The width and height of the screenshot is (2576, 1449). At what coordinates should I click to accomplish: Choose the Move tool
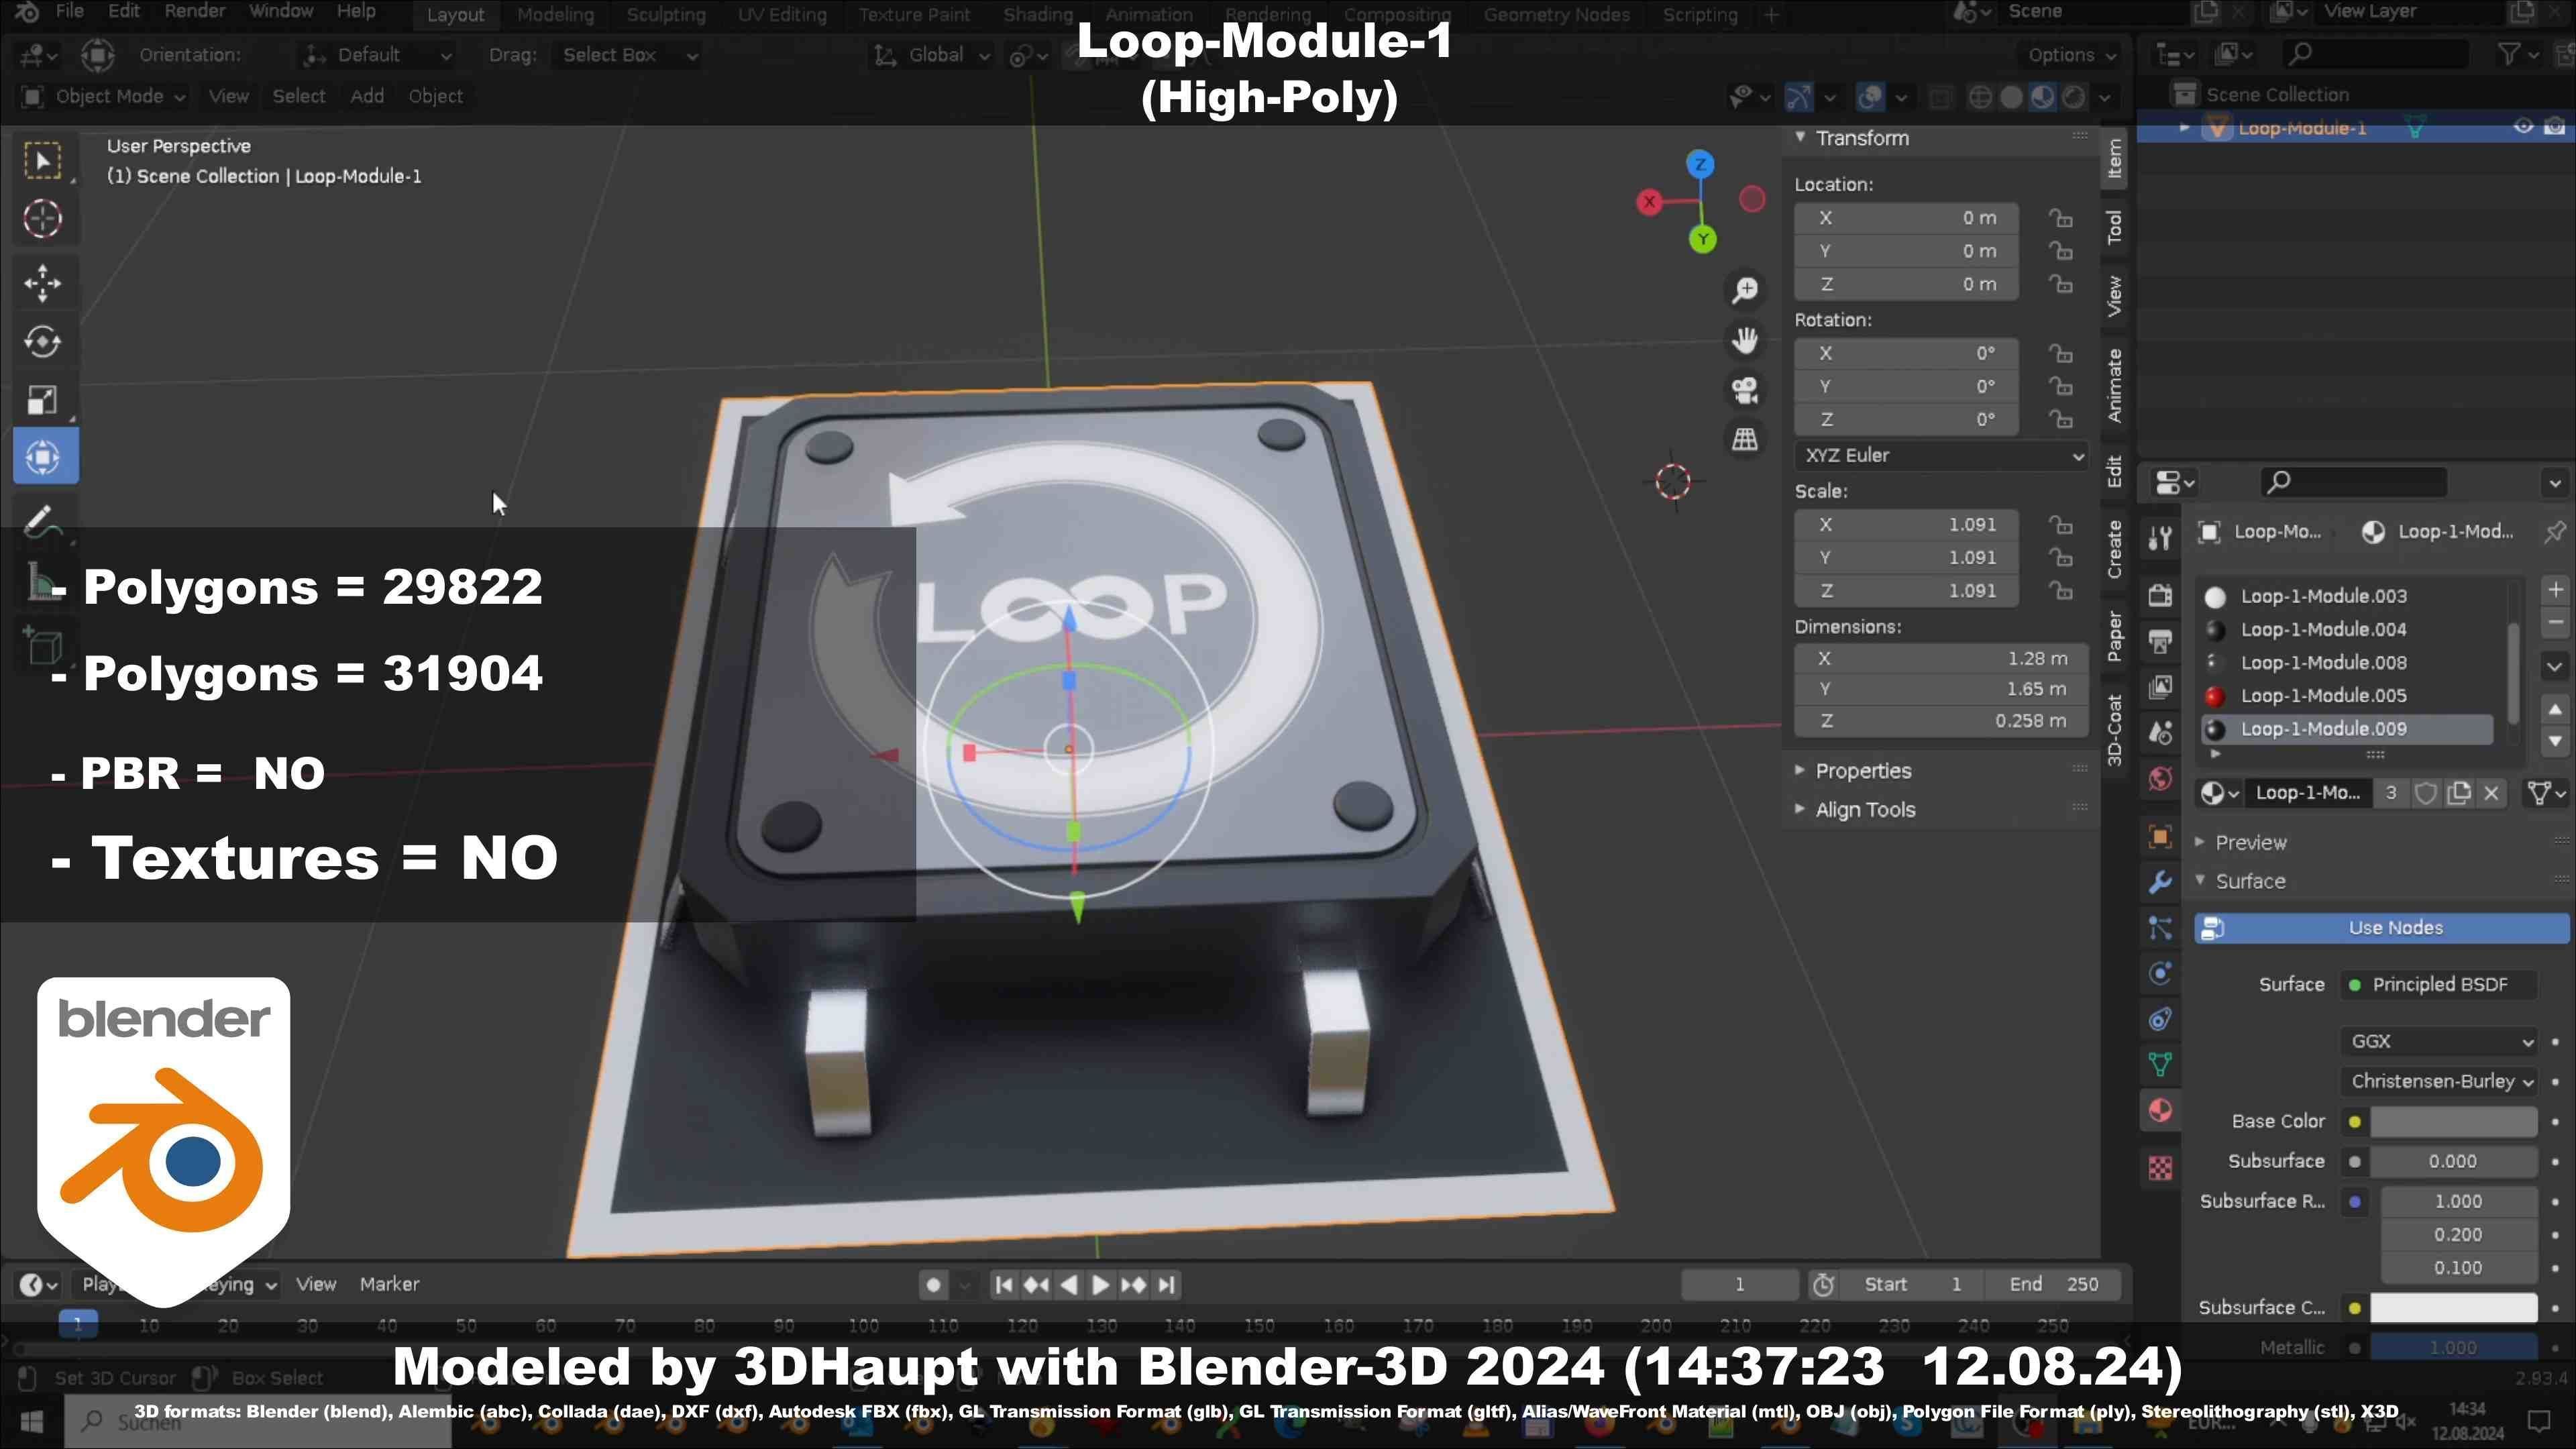[x=43, y=283]
